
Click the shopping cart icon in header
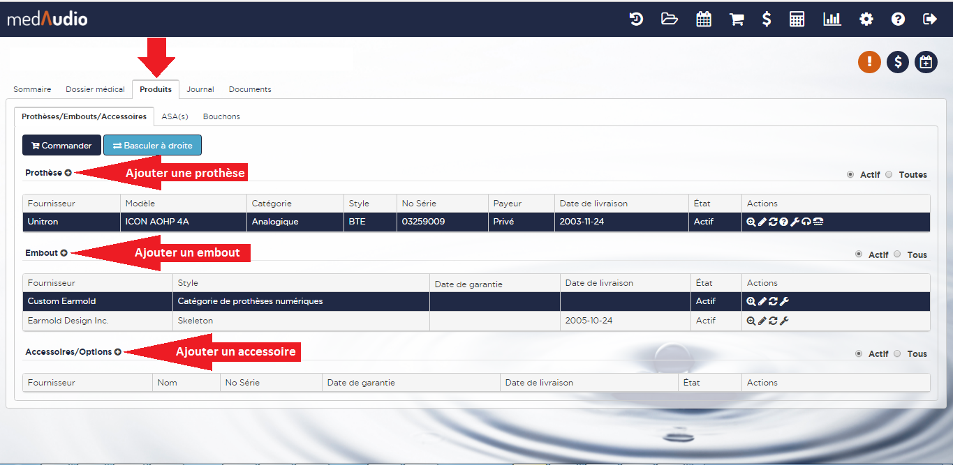pyautogui.click(x=736, y=19)
